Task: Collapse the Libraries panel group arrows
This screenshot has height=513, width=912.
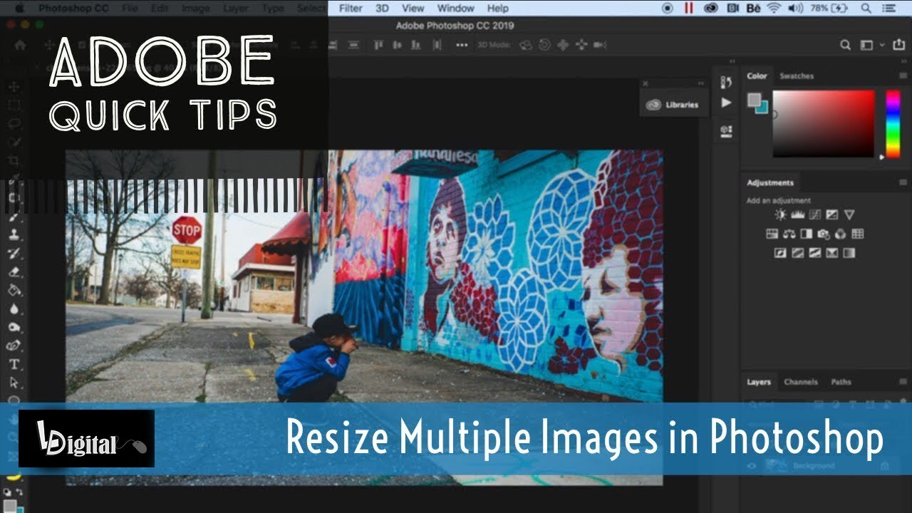Action: [700, 83]
